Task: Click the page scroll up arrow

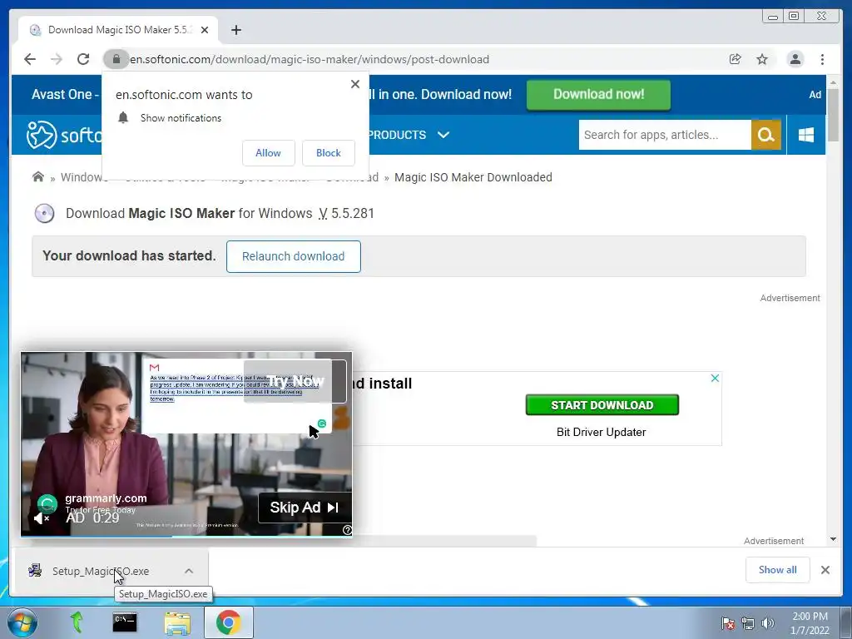Action: click(x=833, y=82)
